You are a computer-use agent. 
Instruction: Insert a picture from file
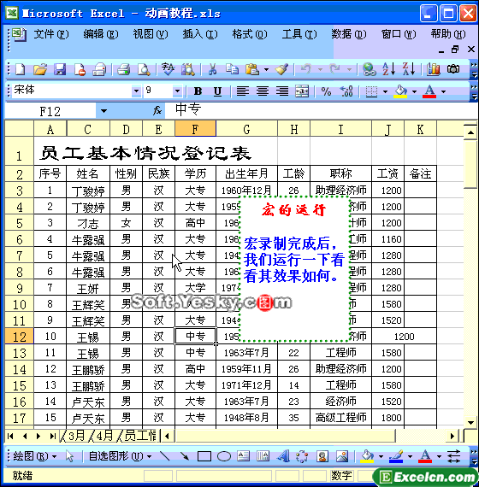click(342, 456)
